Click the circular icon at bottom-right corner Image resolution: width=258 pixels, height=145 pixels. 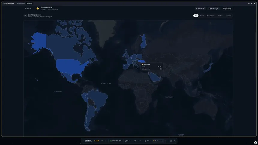[255, 143]
